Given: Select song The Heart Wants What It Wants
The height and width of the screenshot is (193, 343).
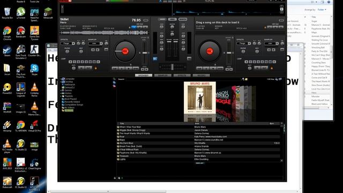Looking at the screenshot, I should (x=199, y=133).
